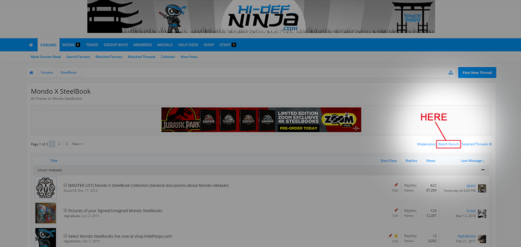Open Watched Threads

(142, 57)
